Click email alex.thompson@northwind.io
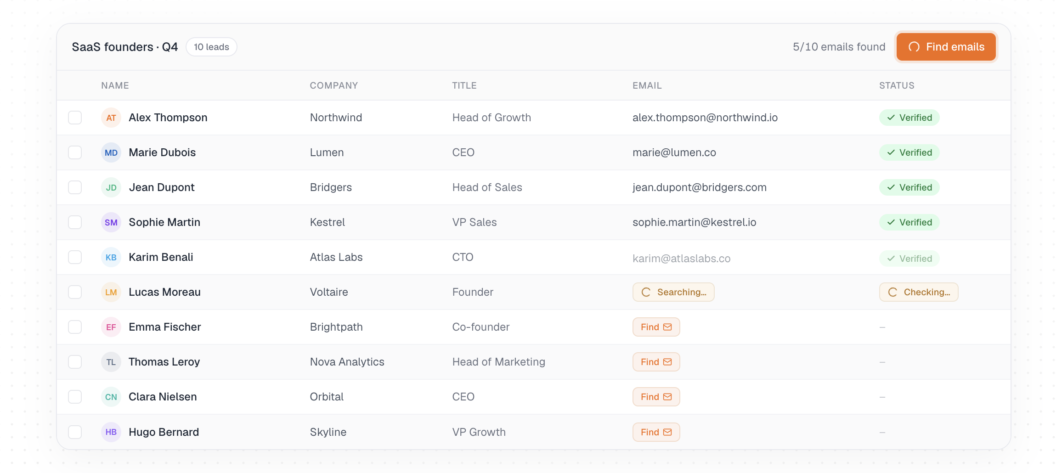1062x473 pixels. [x=705, y=118]
